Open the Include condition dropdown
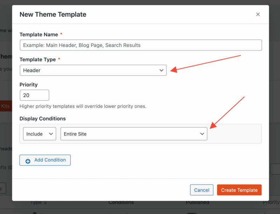This screenshot has height=214, width=280. point(39,134)
